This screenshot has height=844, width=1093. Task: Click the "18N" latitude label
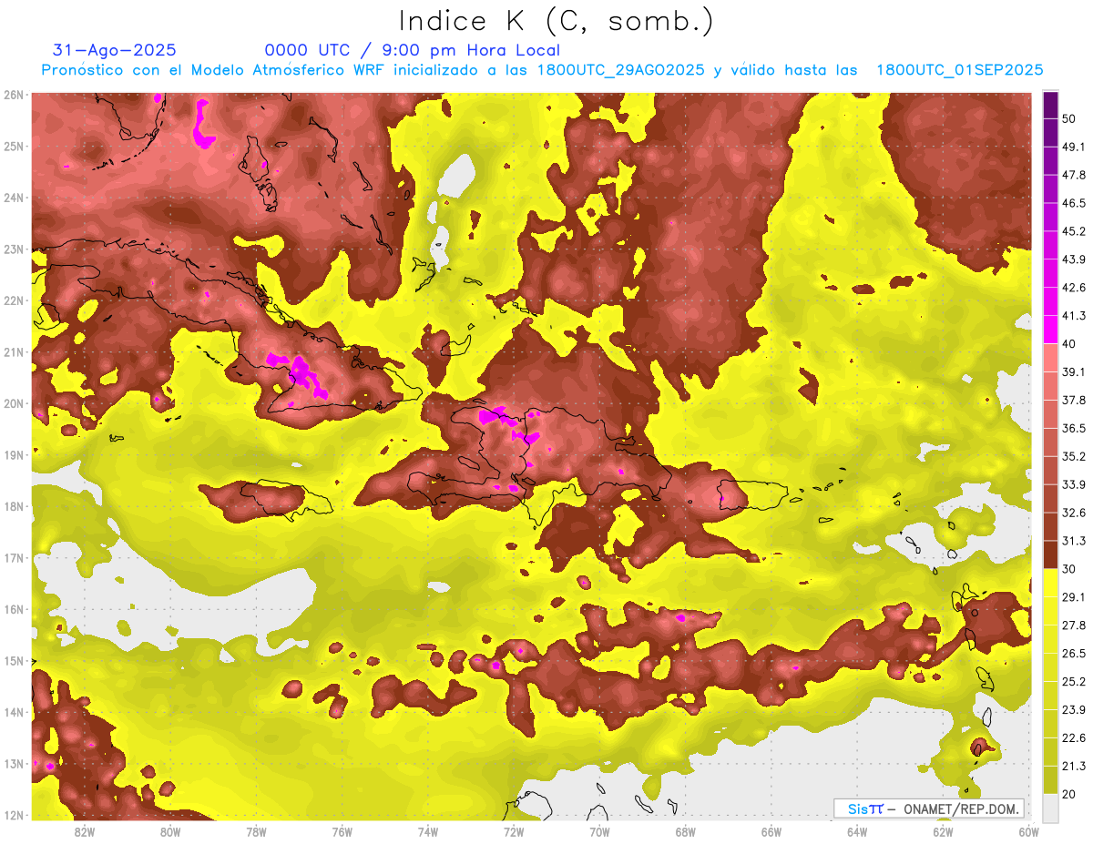pos(14,506)
